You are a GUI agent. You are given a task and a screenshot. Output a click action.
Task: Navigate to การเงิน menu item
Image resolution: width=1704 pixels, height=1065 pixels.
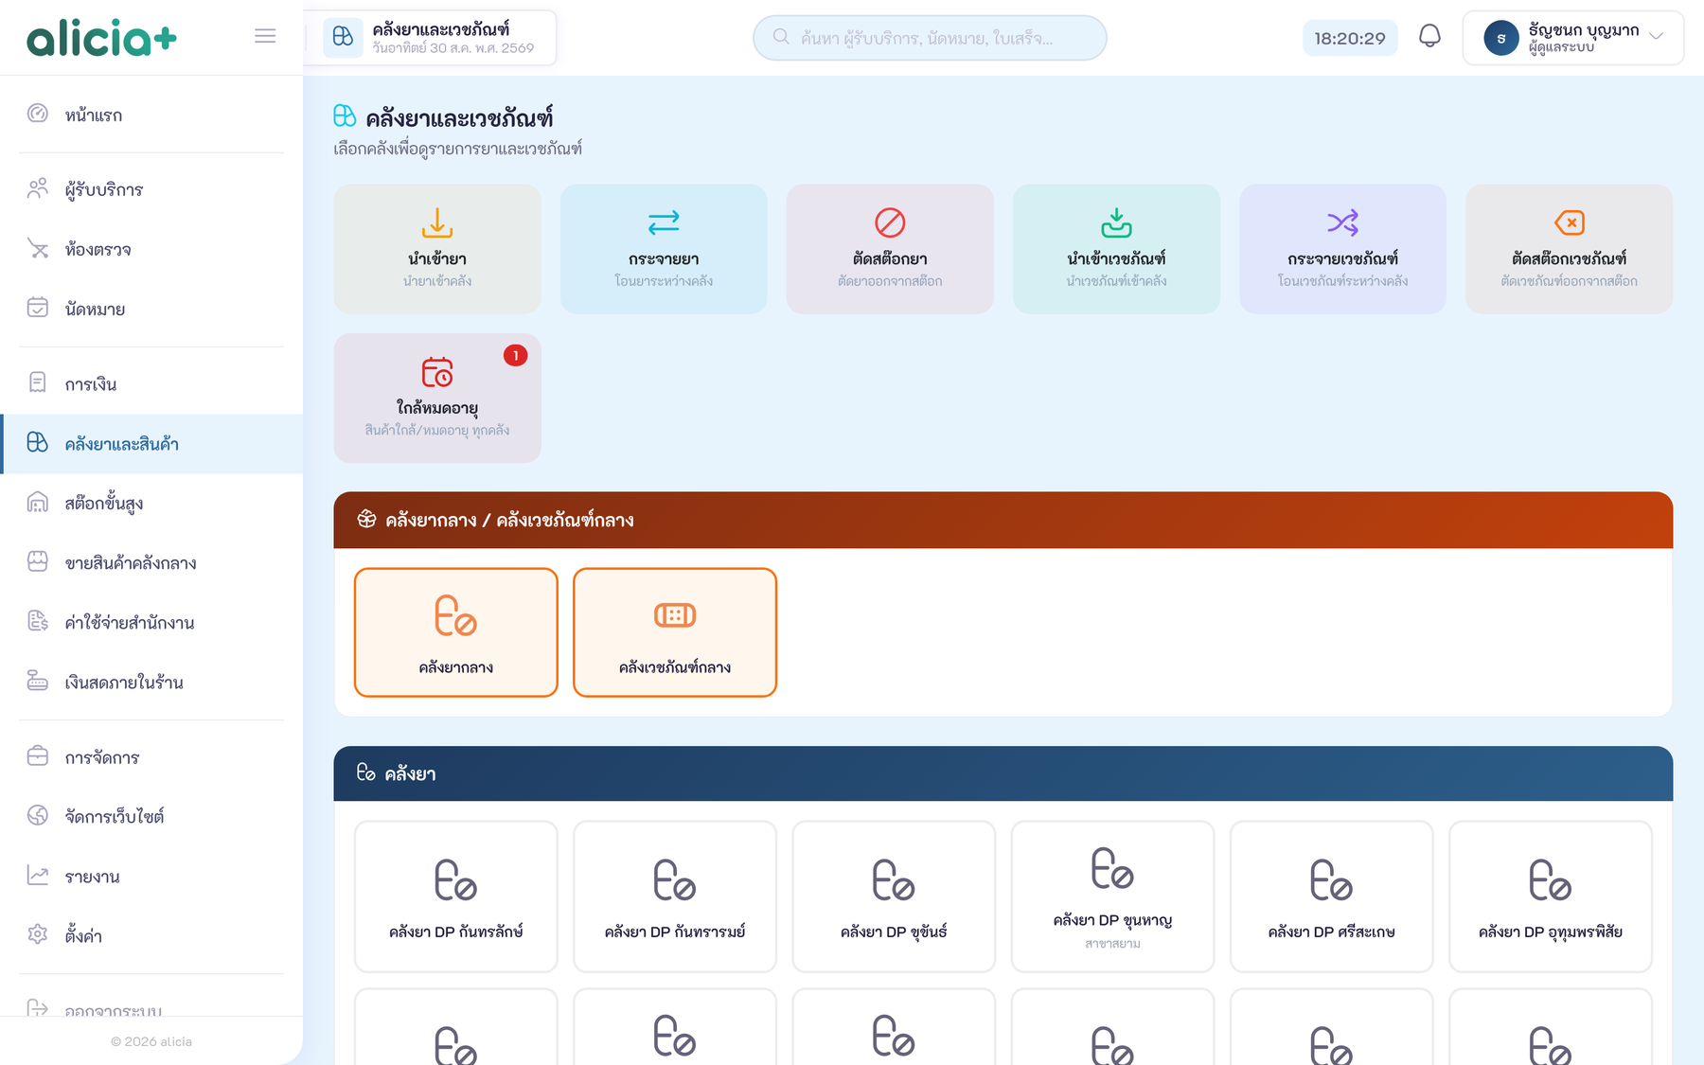click(x=151, y=383)
